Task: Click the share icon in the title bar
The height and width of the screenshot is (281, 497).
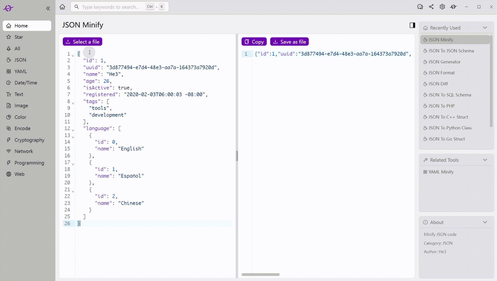Action: 431,7
